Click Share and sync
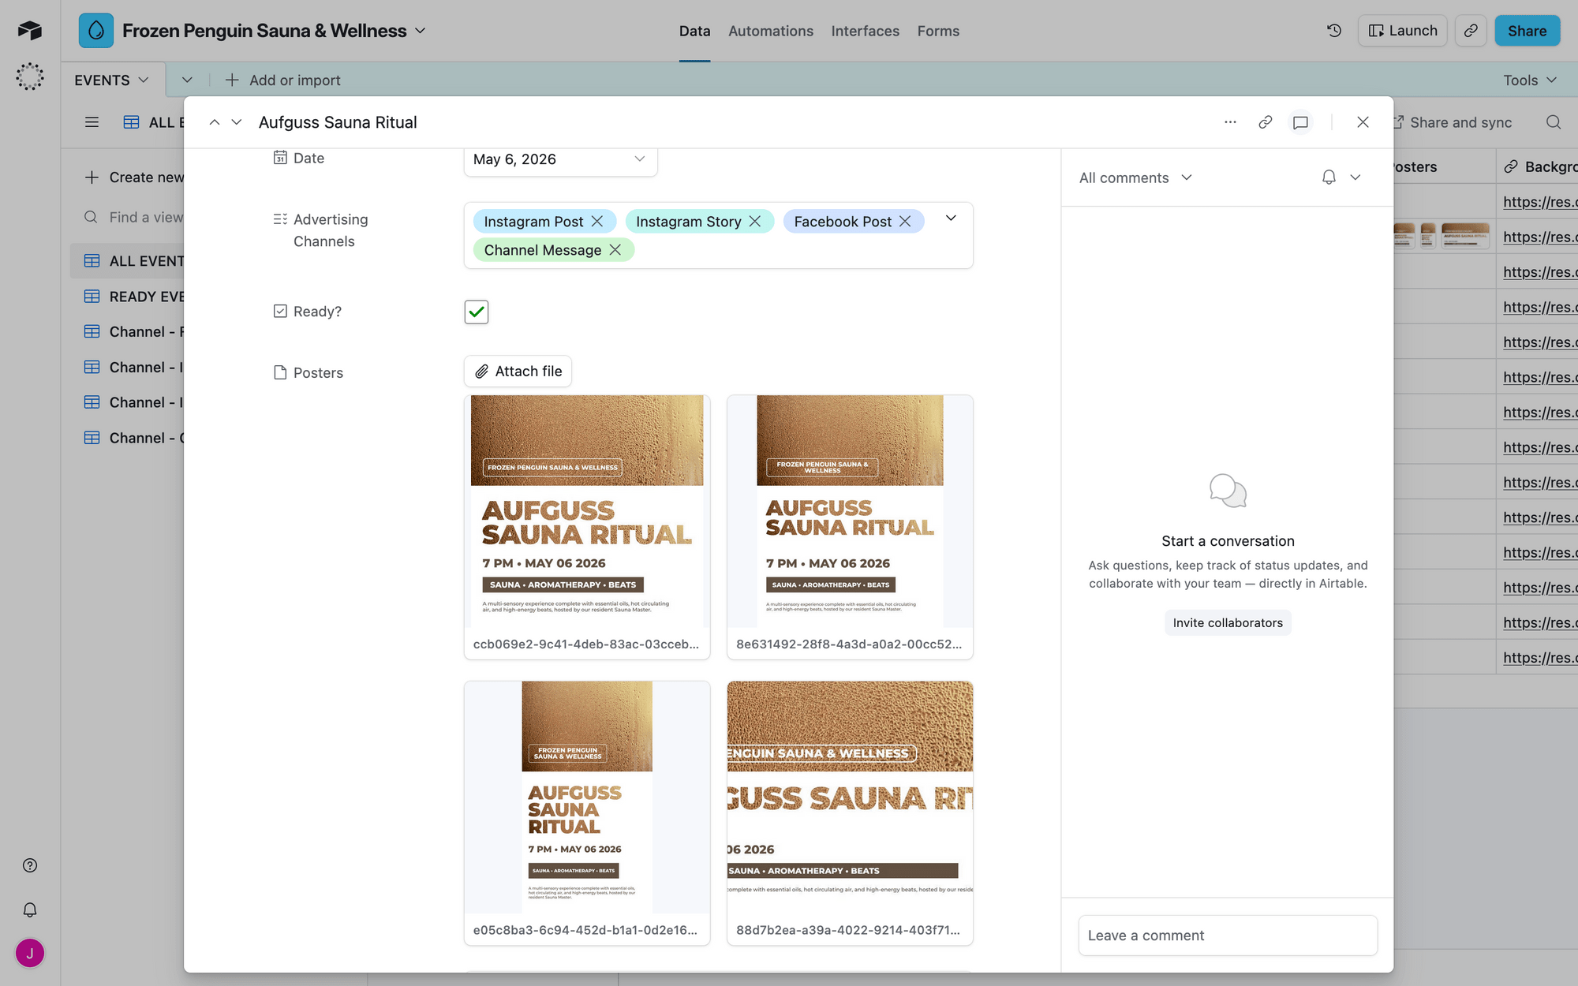The width and height of the screenshot is (1578, 986). pos(1453,122)
